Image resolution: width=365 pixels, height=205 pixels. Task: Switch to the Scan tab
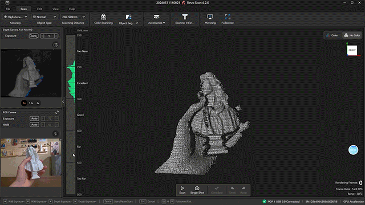[x=23, y=9]
